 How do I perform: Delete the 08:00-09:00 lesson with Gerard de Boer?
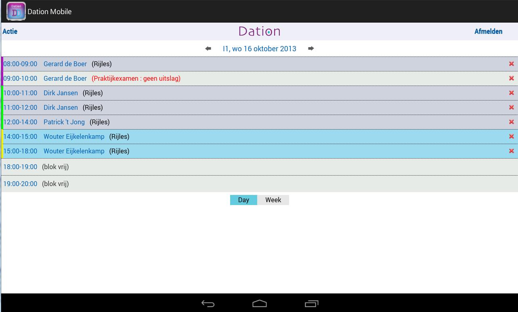511,63
